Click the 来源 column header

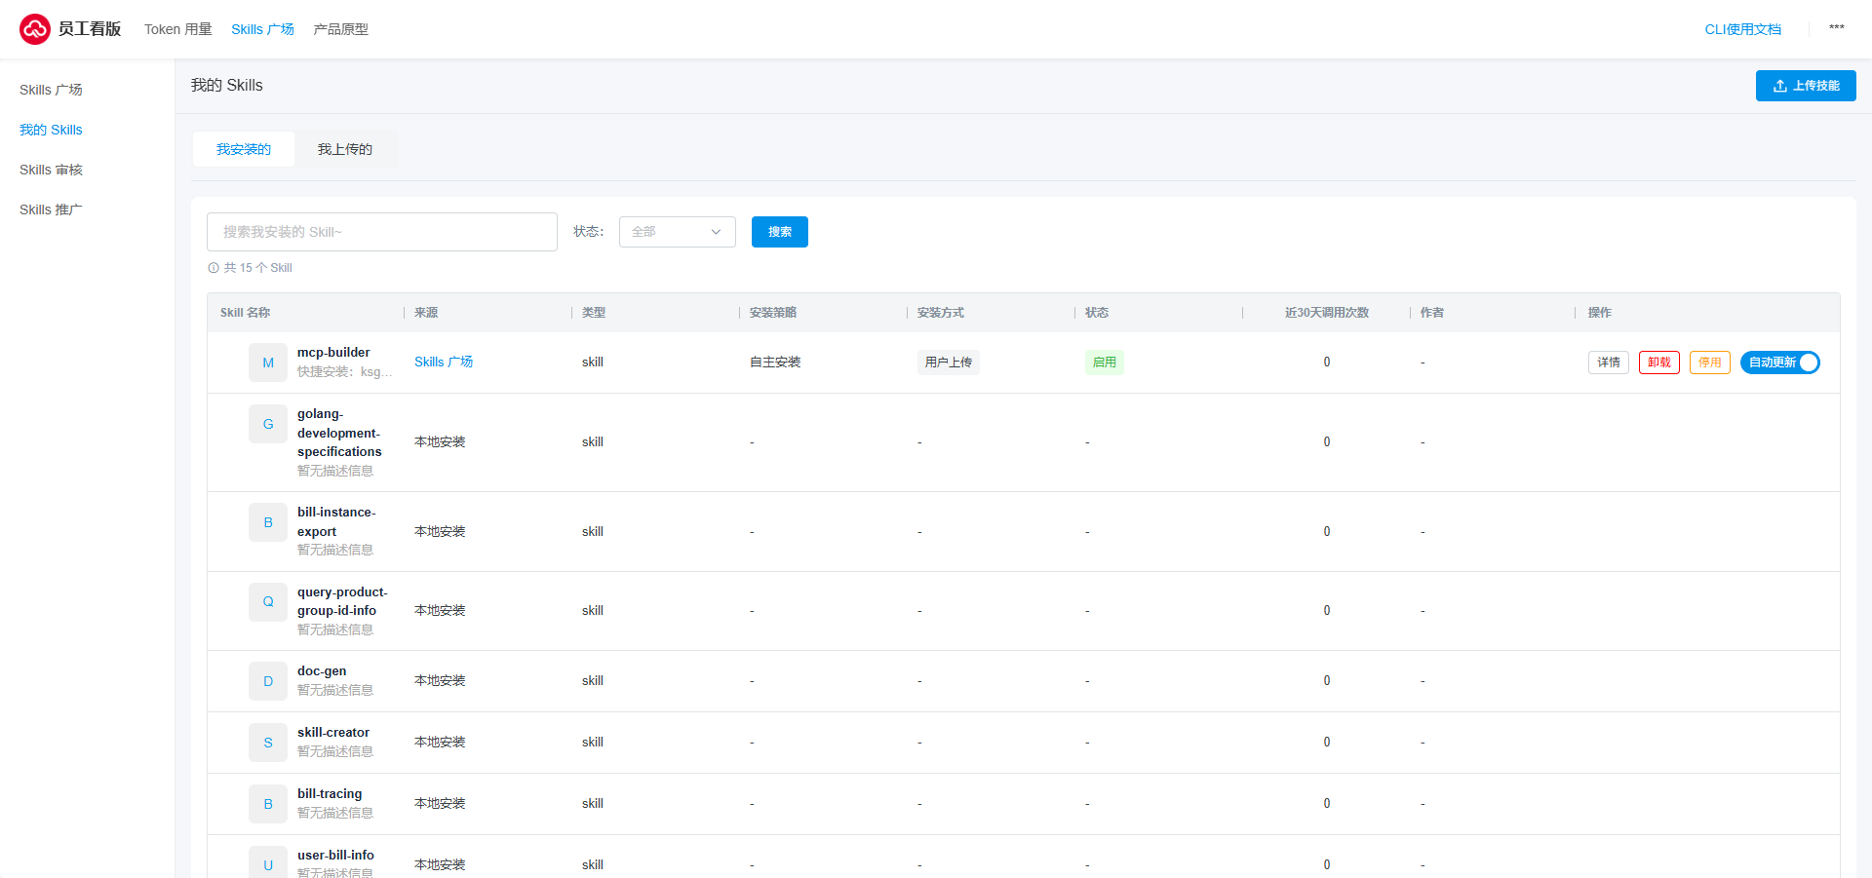point(426,313)
